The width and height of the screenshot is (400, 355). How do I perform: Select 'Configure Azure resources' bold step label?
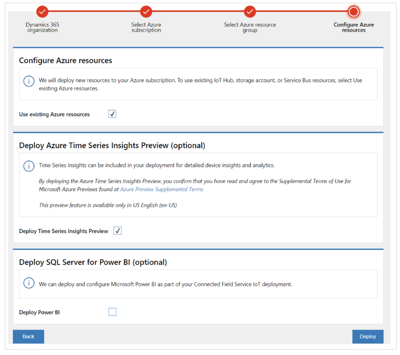click(354, 27)
